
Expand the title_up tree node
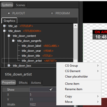[x=4, y=26]
